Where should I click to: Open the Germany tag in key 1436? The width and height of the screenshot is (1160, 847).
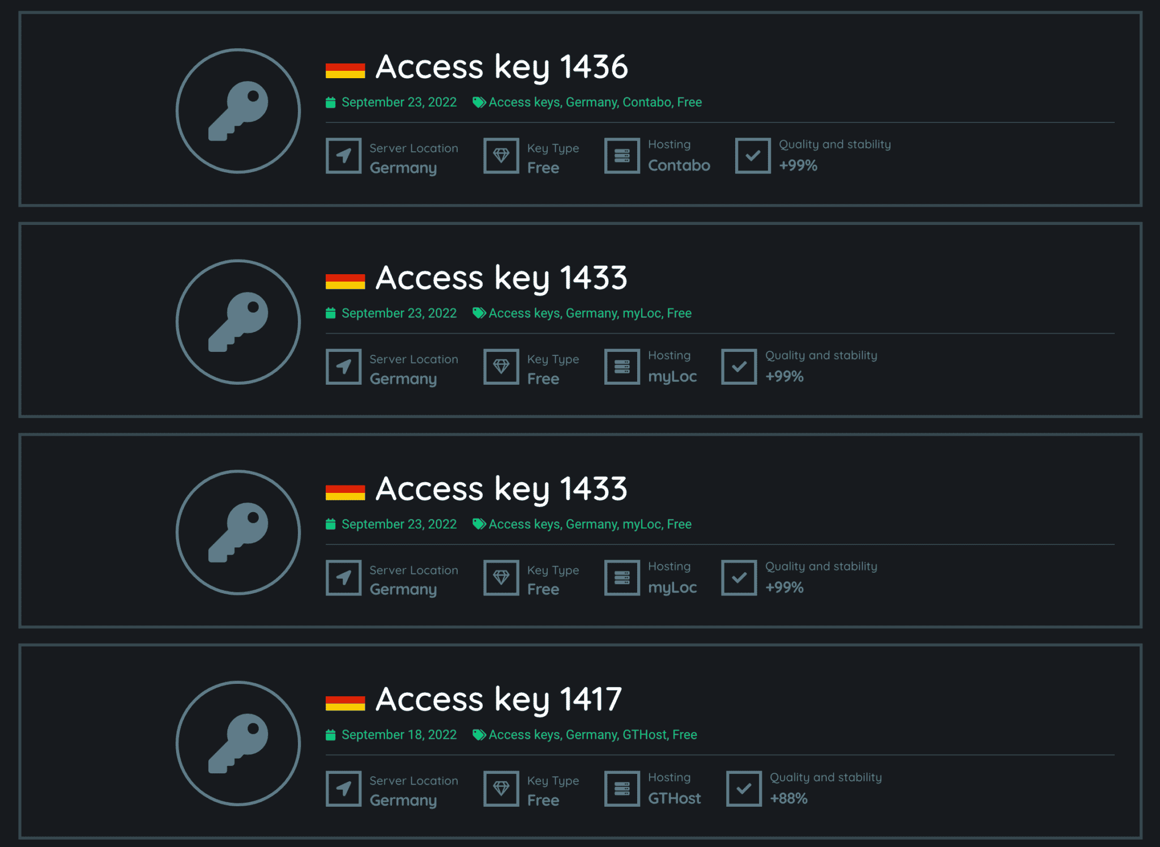coord(591,102)
